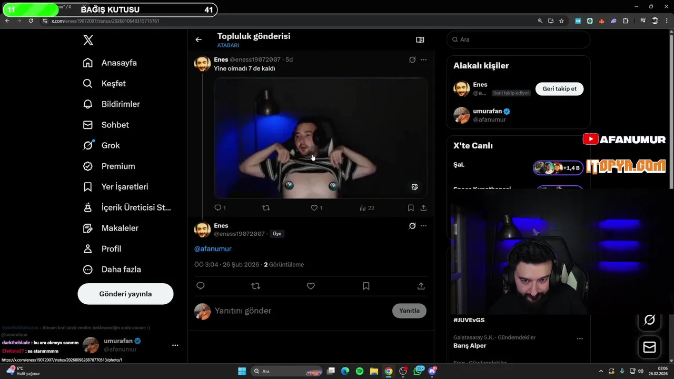Open the Windows Start menu
Screen dimensions: 674x379
(242, 371)
